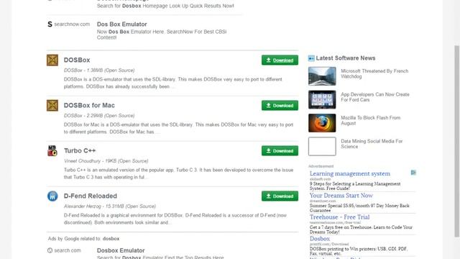Click the AdChoices icon in the advertisement
Screen dimensions: 460x259
tap(413, 173)
